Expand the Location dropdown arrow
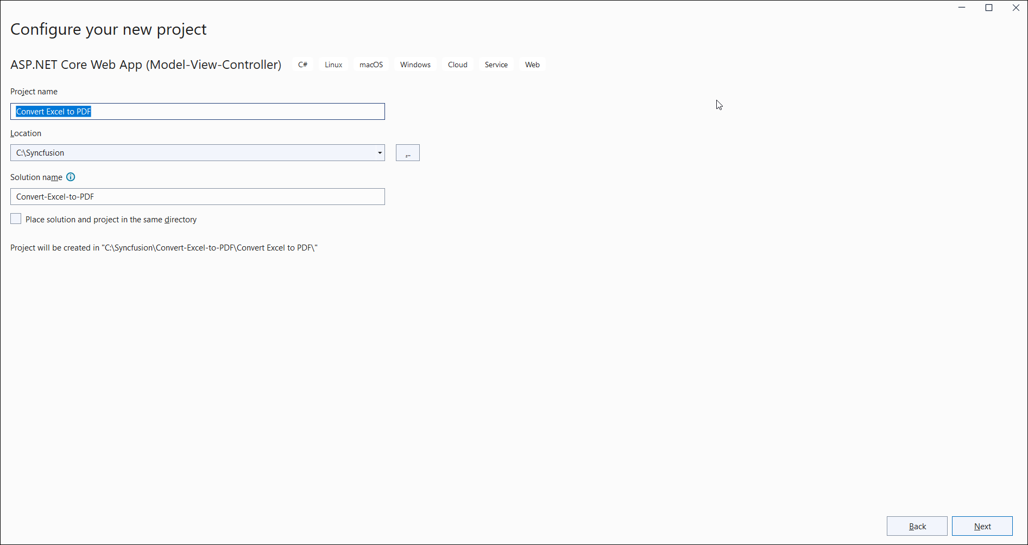The width and height of the screenshot is (1028, 545). pos(380,153)
